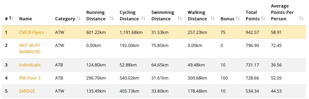Sort by Swimming Distance arrows icon
This screenshot has height=99, width=309.
pos(180,18)
